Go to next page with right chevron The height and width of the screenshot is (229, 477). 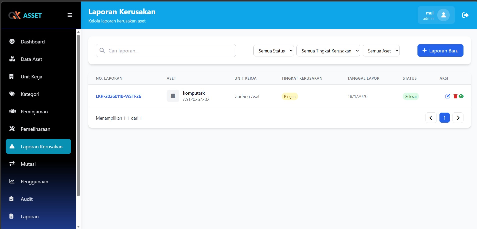pyautogui.click(x=458, y=118)
